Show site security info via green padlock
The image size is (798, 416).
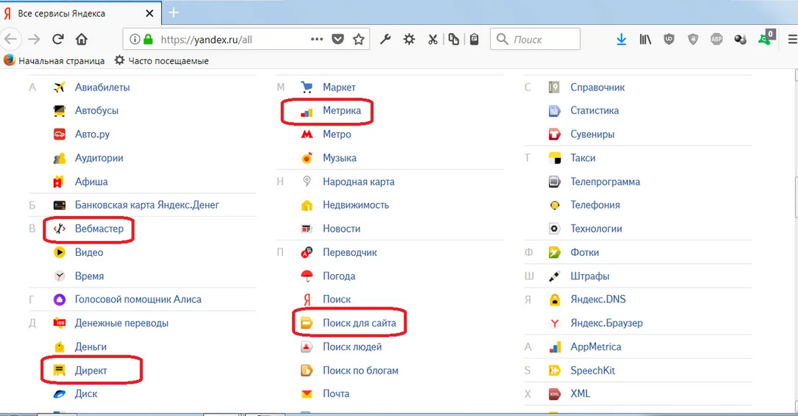pyautogui.click(x=148, y=39)
